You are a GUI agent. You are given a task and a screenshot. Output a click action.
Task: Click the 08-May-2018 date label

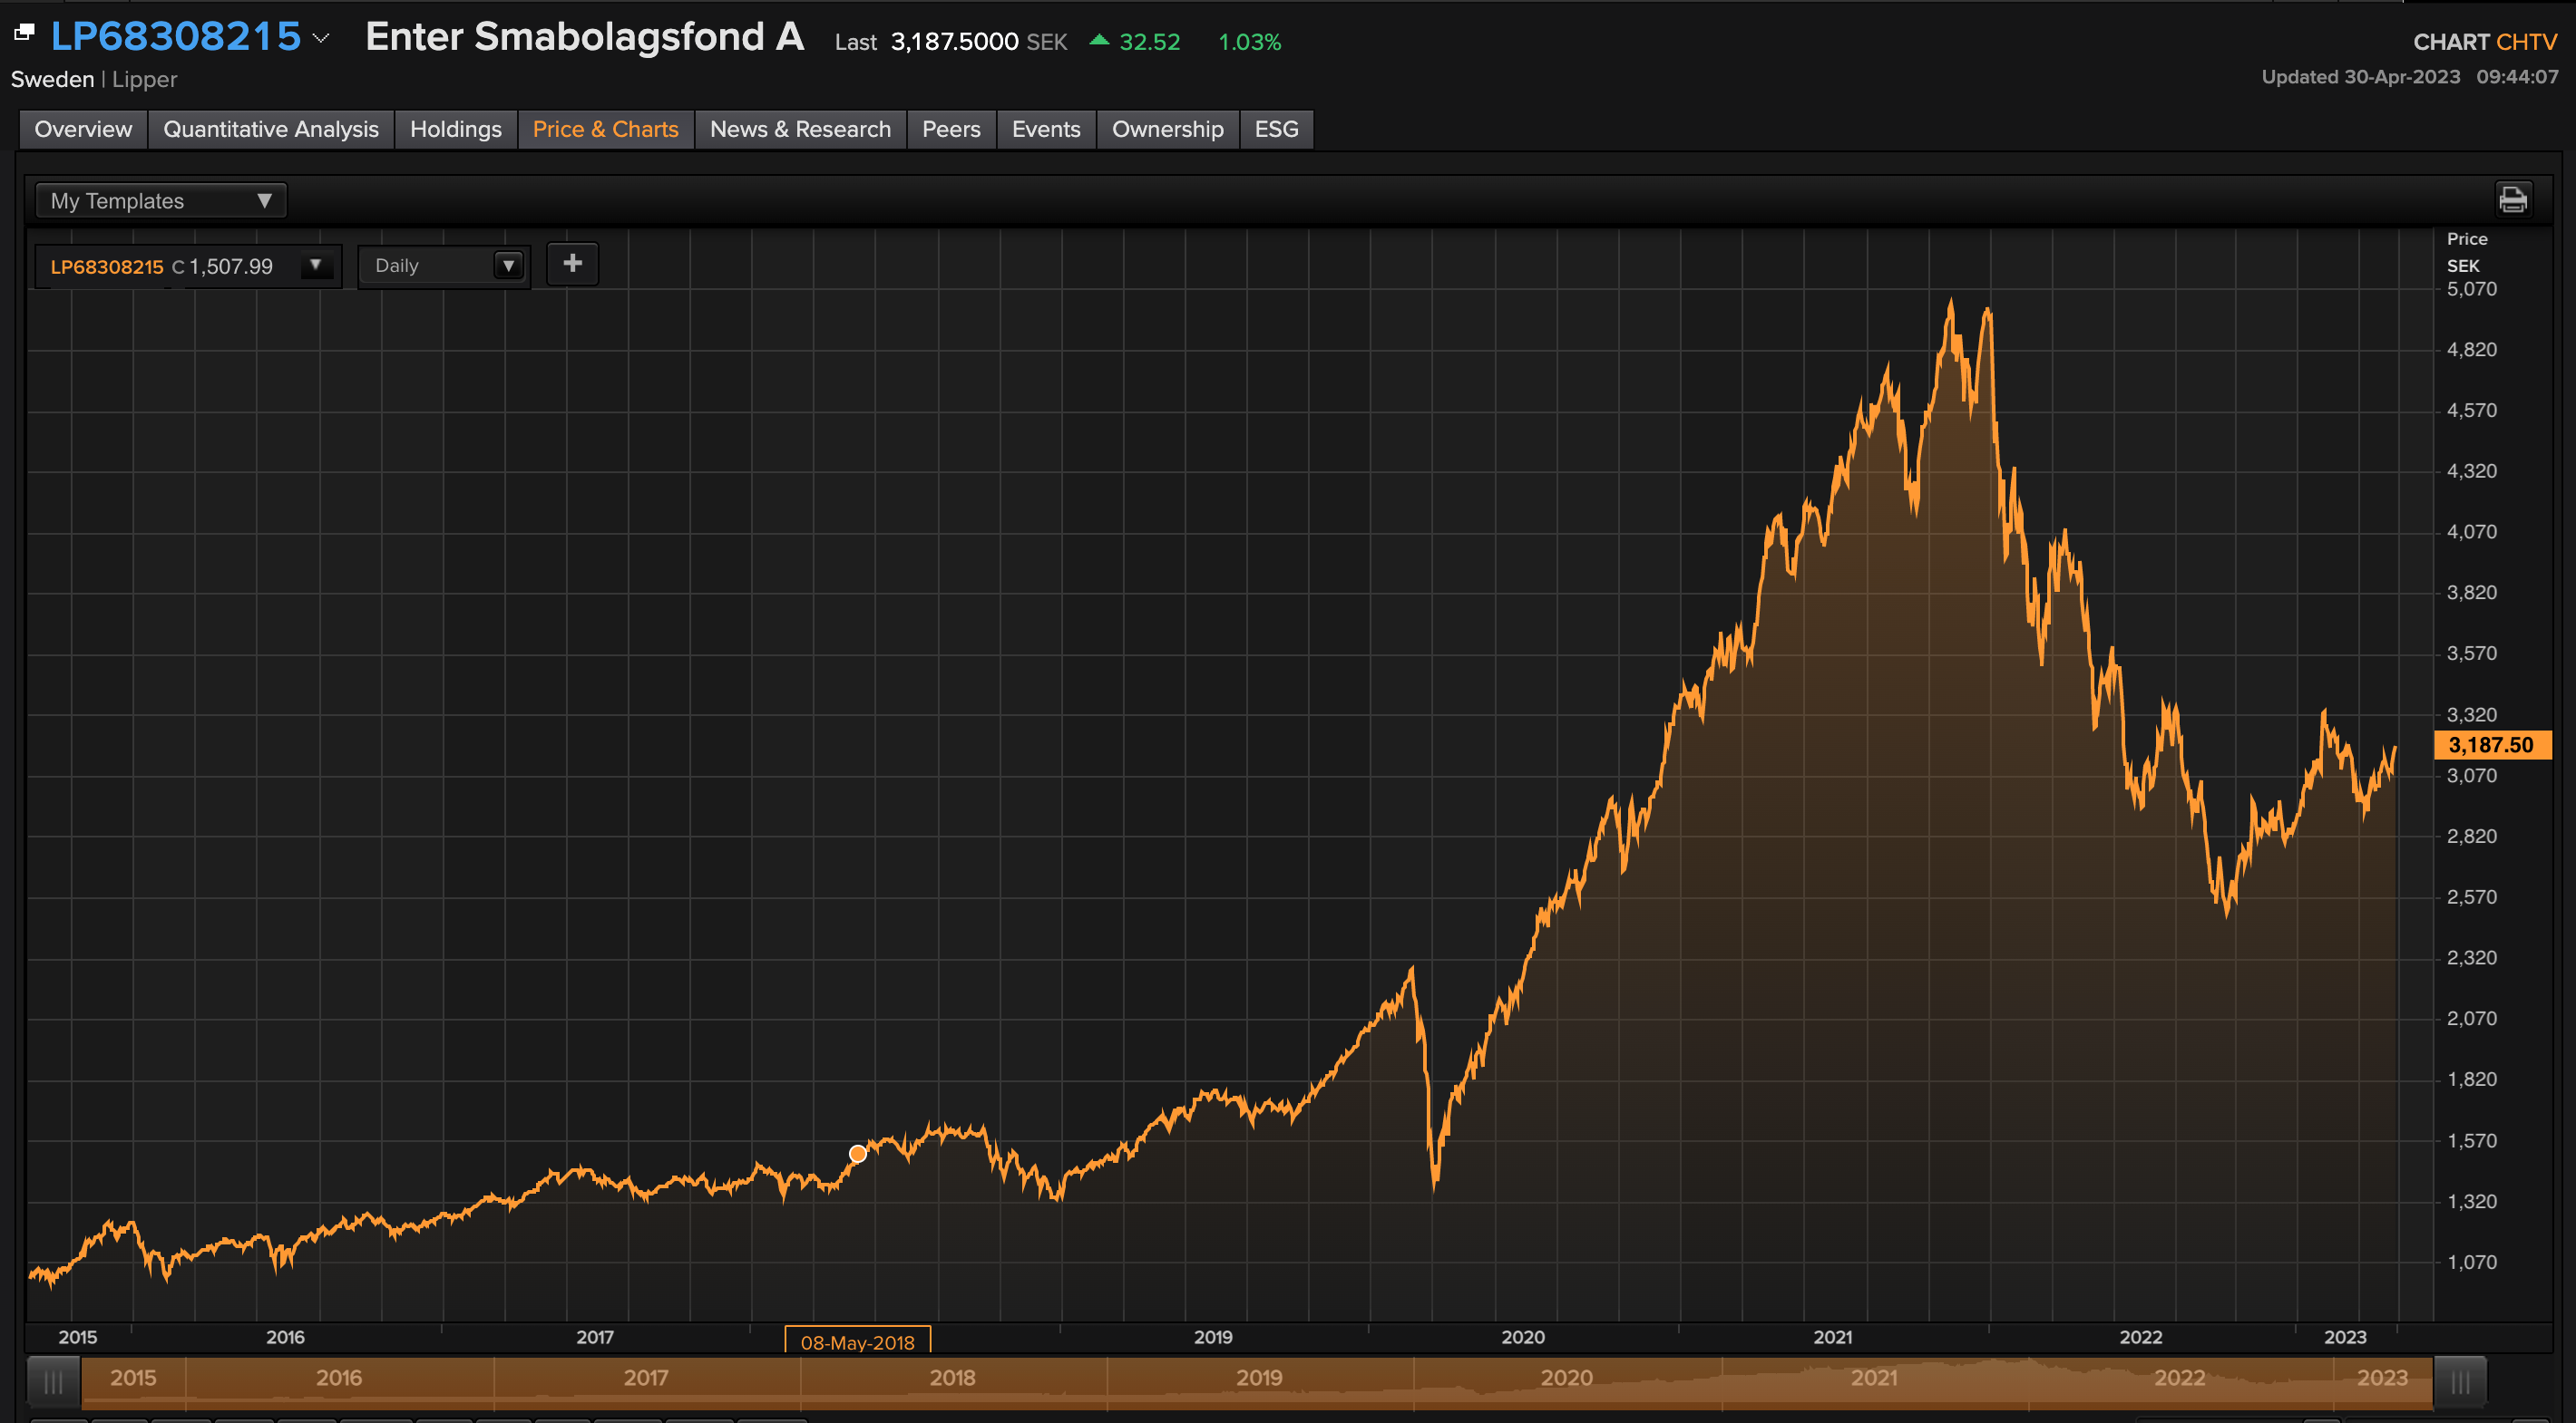click(x=858, y=1342)
